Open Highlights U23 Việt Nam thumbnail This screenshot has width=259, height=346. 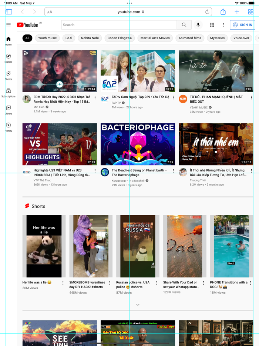coord(60,144)
